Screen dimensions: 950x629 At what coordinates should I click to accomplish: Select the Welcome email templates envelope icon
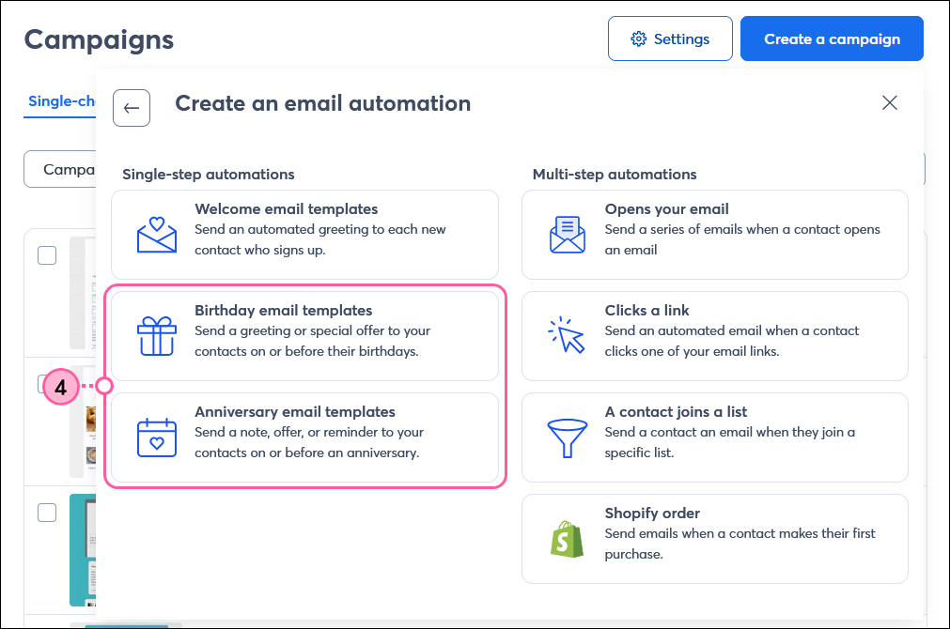[157, 233]
